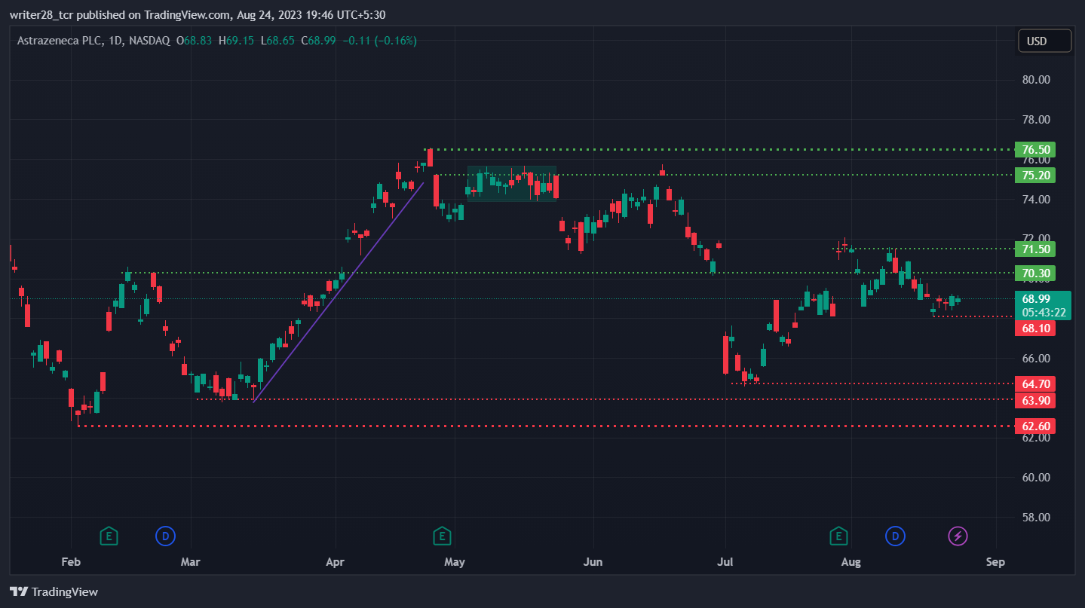
Task: Click the open value O68.83 in header
Action: 195,41
